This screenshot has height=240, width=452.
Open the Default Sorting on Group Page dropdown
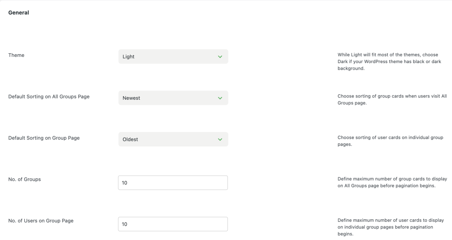tap(173, 139)
